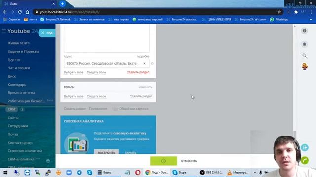Click Выбрать поле in Товары section
The image size is (316, 177).
(x=74, y=96)
